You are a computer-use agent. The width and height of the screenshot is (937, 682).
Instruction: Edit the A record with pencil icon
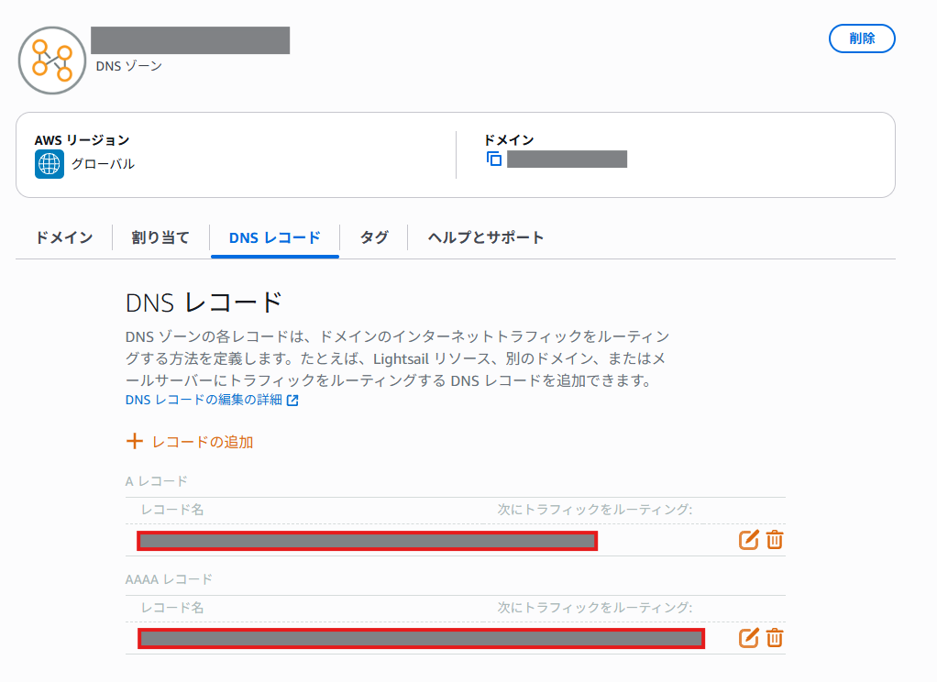748,540
